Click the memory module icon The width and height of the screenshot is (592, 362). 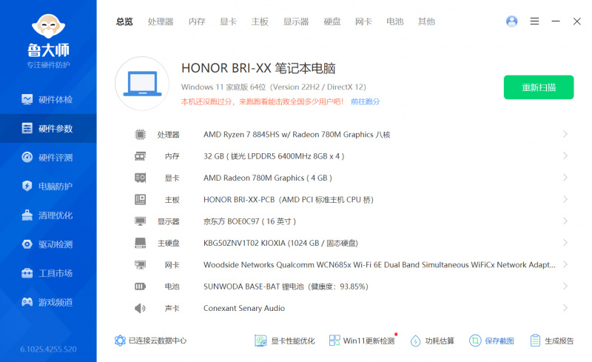pyautogui.click(x=140, y=156)
